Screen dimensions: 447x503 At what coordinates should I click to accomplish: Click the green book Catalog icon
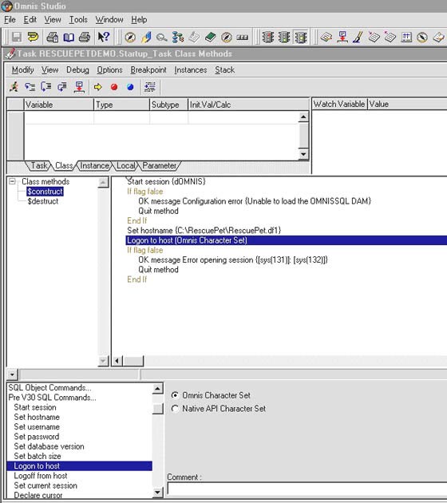(211, 38)
